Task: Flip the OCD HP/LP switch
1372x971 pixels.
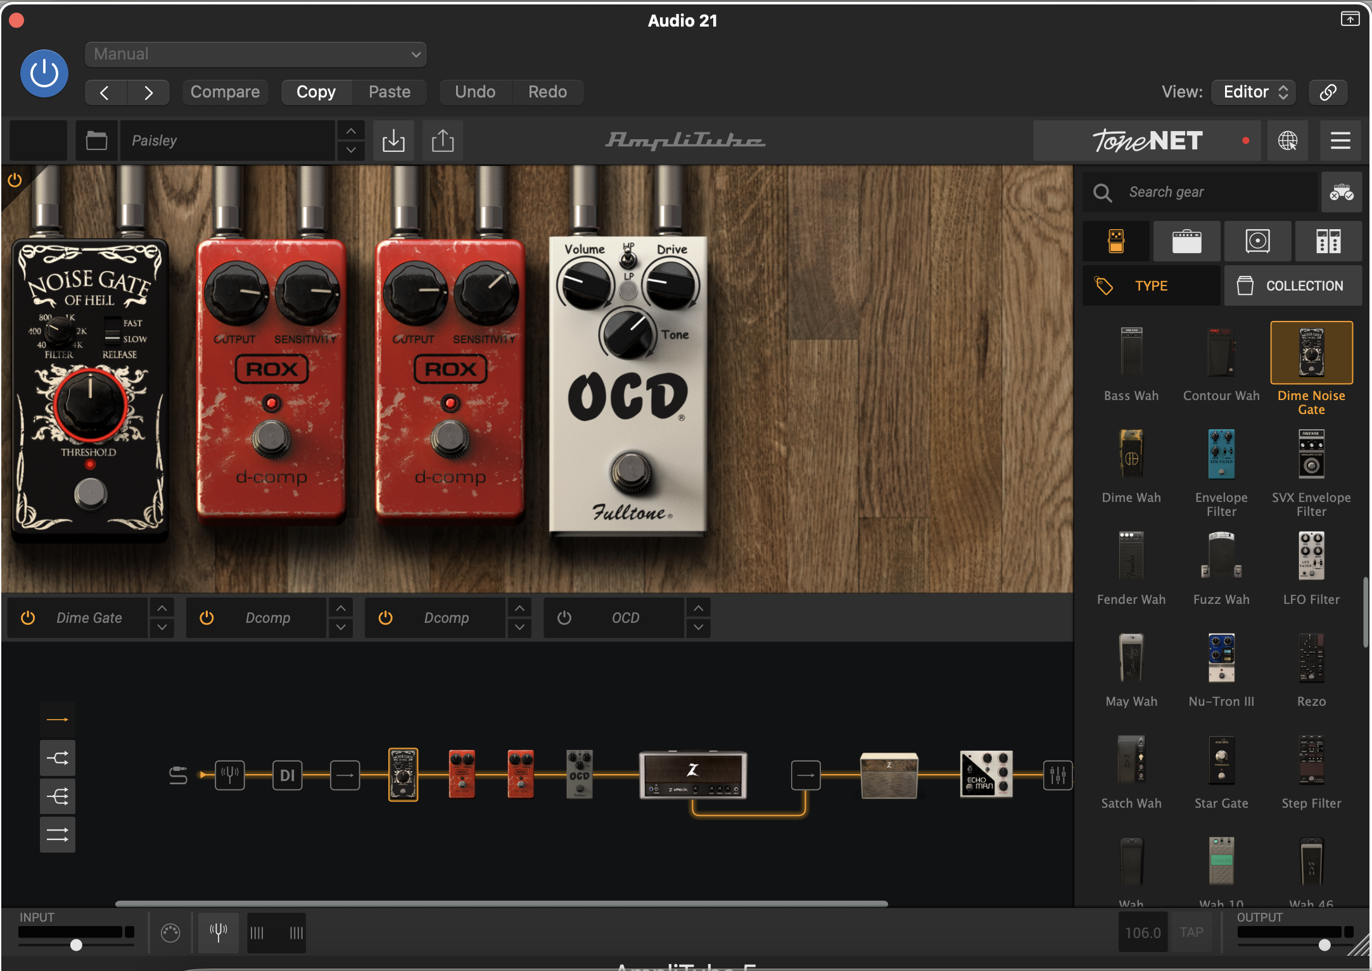Action: (x=628, y=259)
